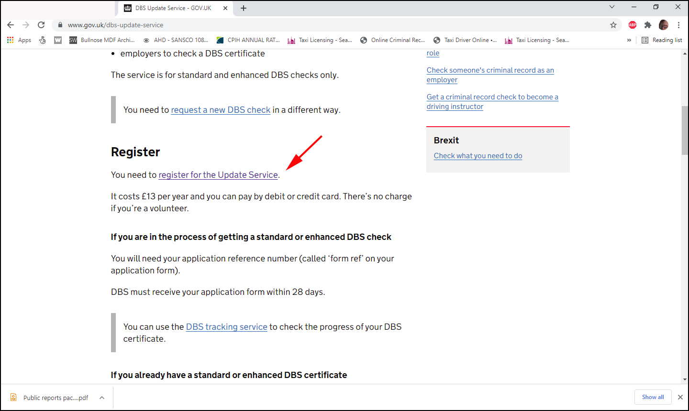This screenshot has width=689, height=411.
Task: Click the page vertical scrollbar thumb
Action: coord(685,130)
